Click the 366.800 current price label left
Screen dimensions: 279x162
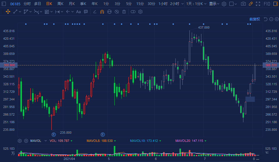click(x=9, y=65)
